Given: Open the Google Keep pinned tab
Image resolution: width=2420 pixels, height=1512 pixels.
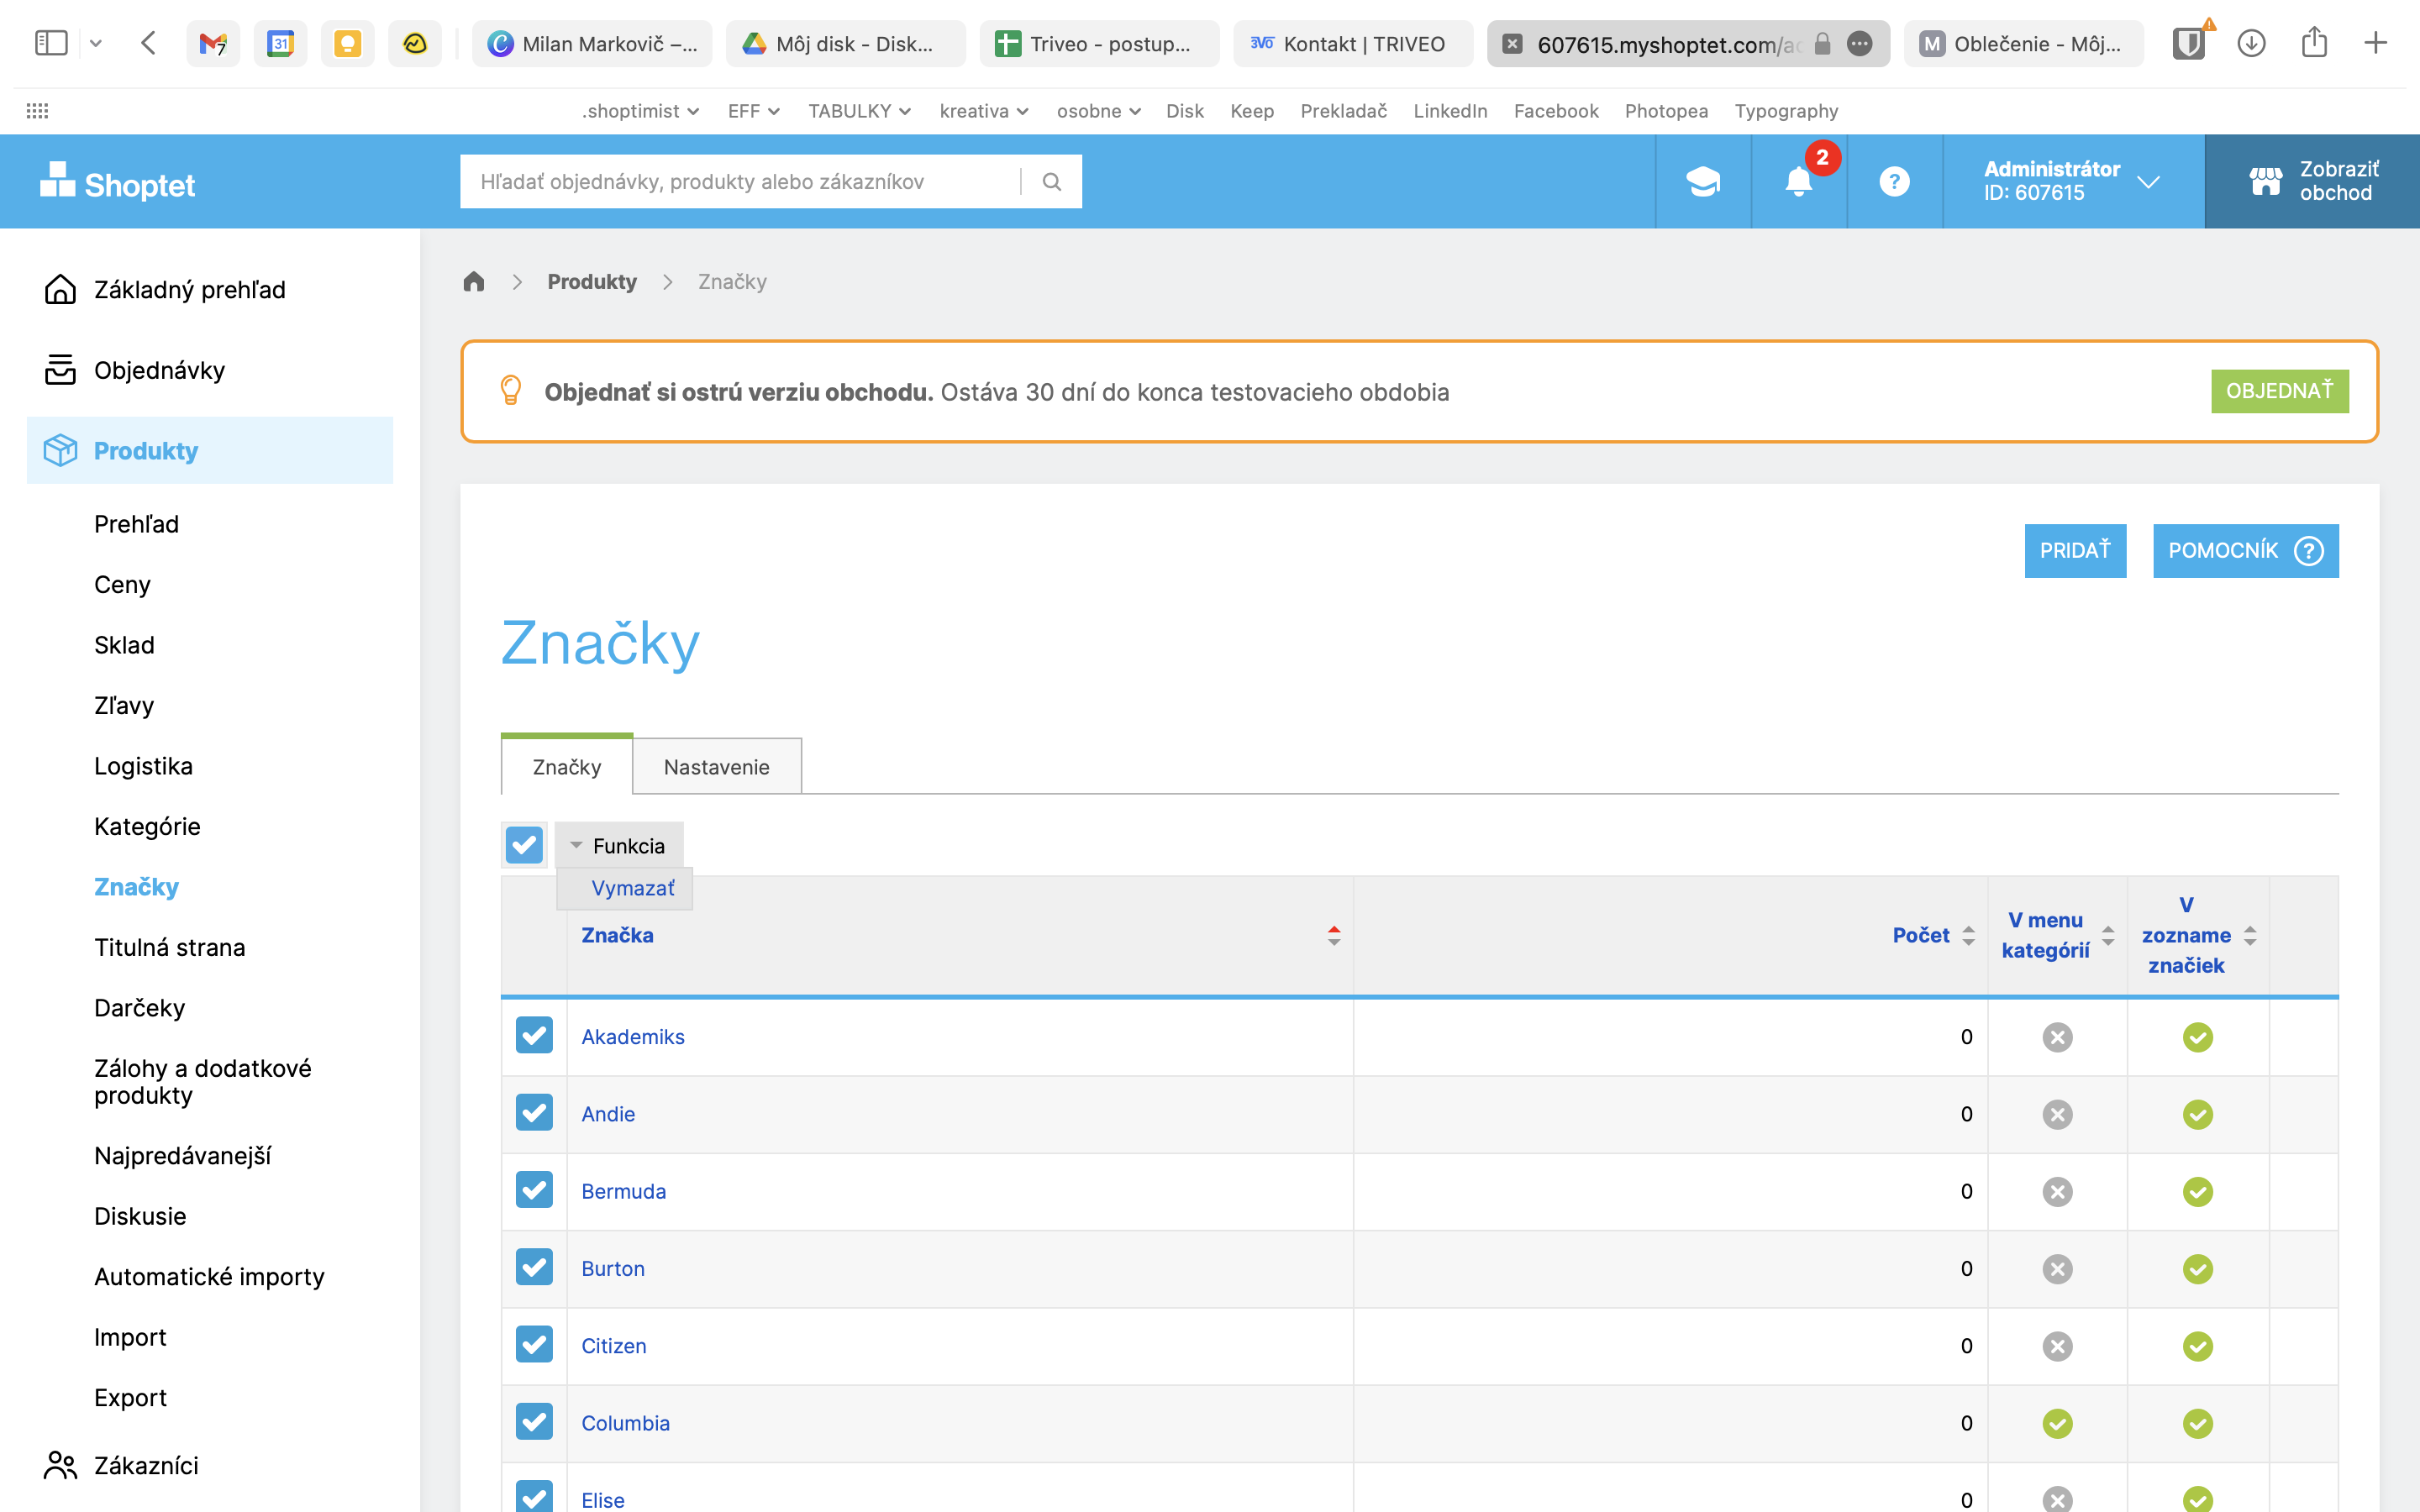Looking at the screenshot, I should tap(347, 44).
